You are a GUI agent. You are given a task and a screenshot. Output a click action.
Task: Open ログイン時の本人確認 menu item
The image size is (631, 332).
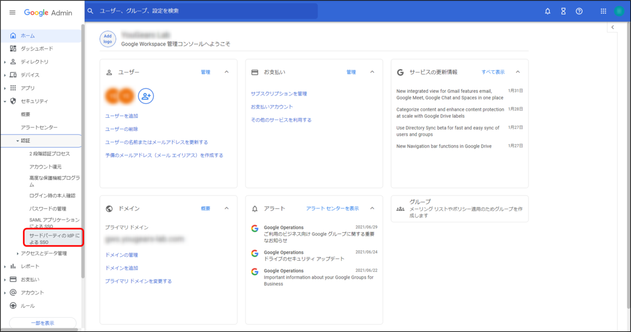(x=53, y=195)
